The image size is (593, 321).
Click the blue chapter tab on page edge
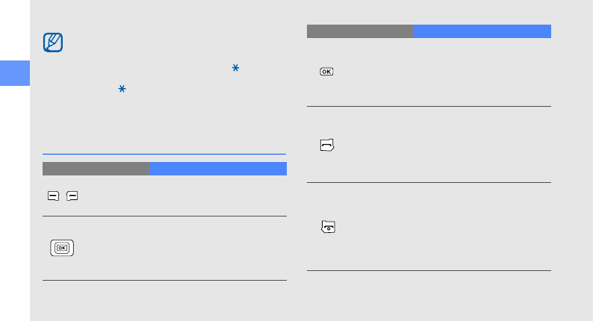(x=14, y=72)
